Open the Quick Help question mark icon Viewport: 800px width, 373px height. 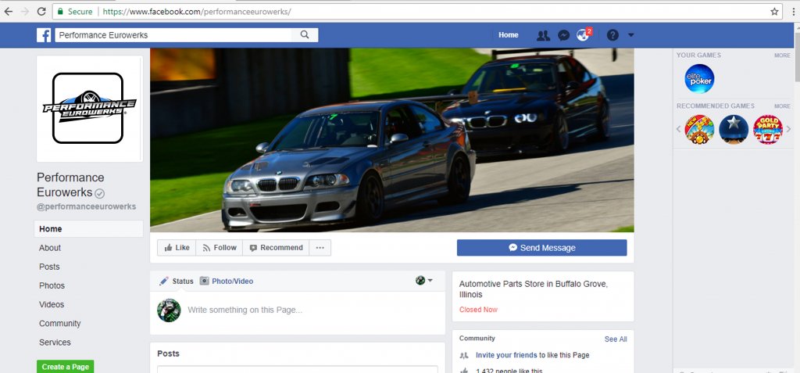coord(612,35)
